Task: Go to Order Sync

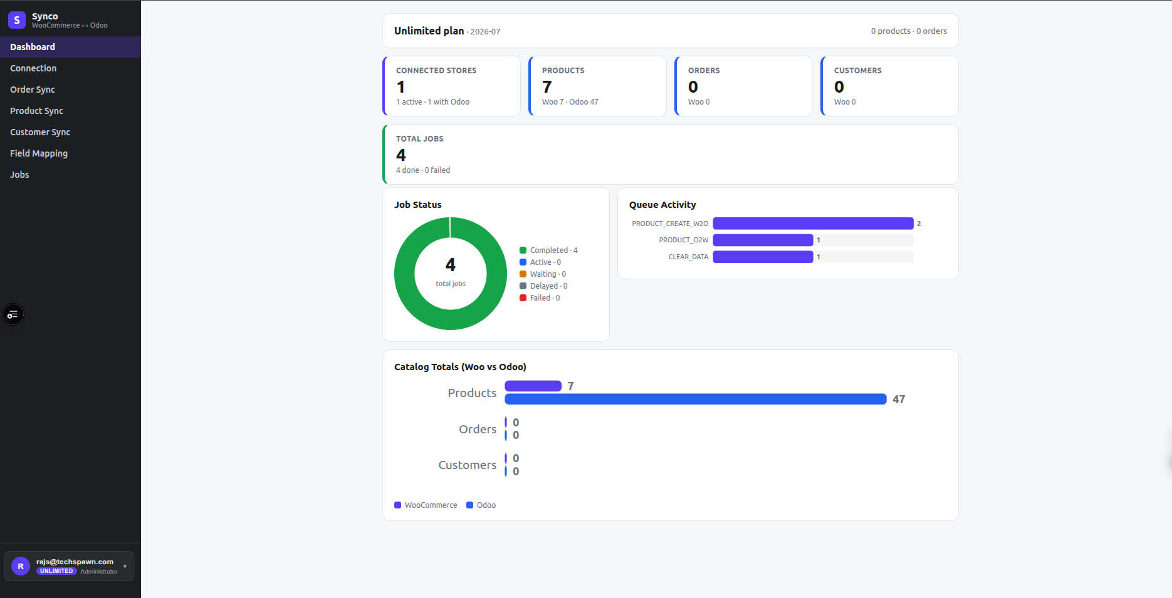Action: tap(70, 90)
